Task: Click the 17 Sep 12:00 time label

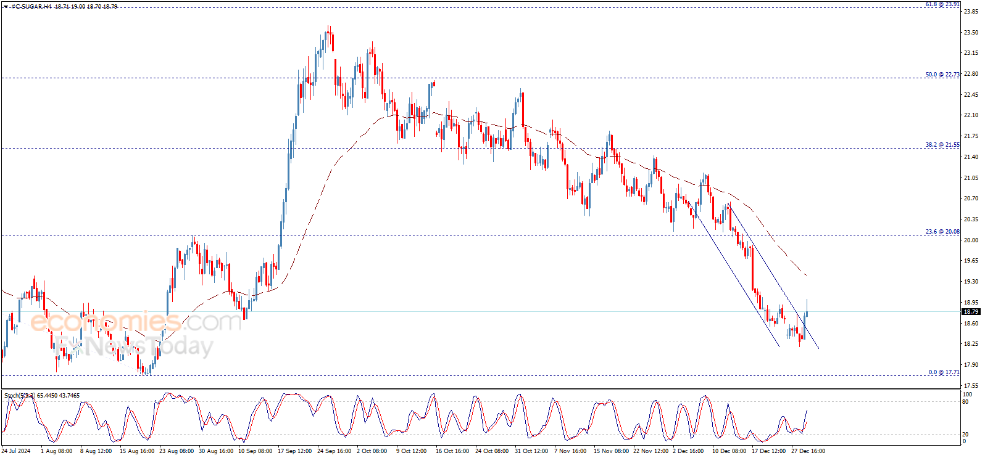Action: pyautogui.click(x=295, y=451)
